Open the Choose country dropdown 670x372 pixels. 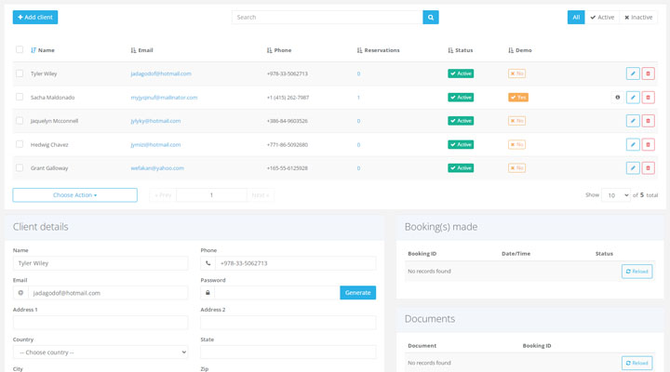[x=100, y=352]
